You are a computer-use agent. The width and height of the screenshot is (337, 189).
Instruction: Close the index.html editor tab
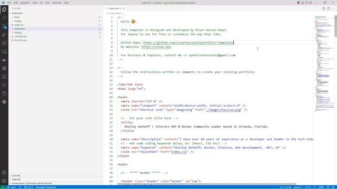pos(124,8)
